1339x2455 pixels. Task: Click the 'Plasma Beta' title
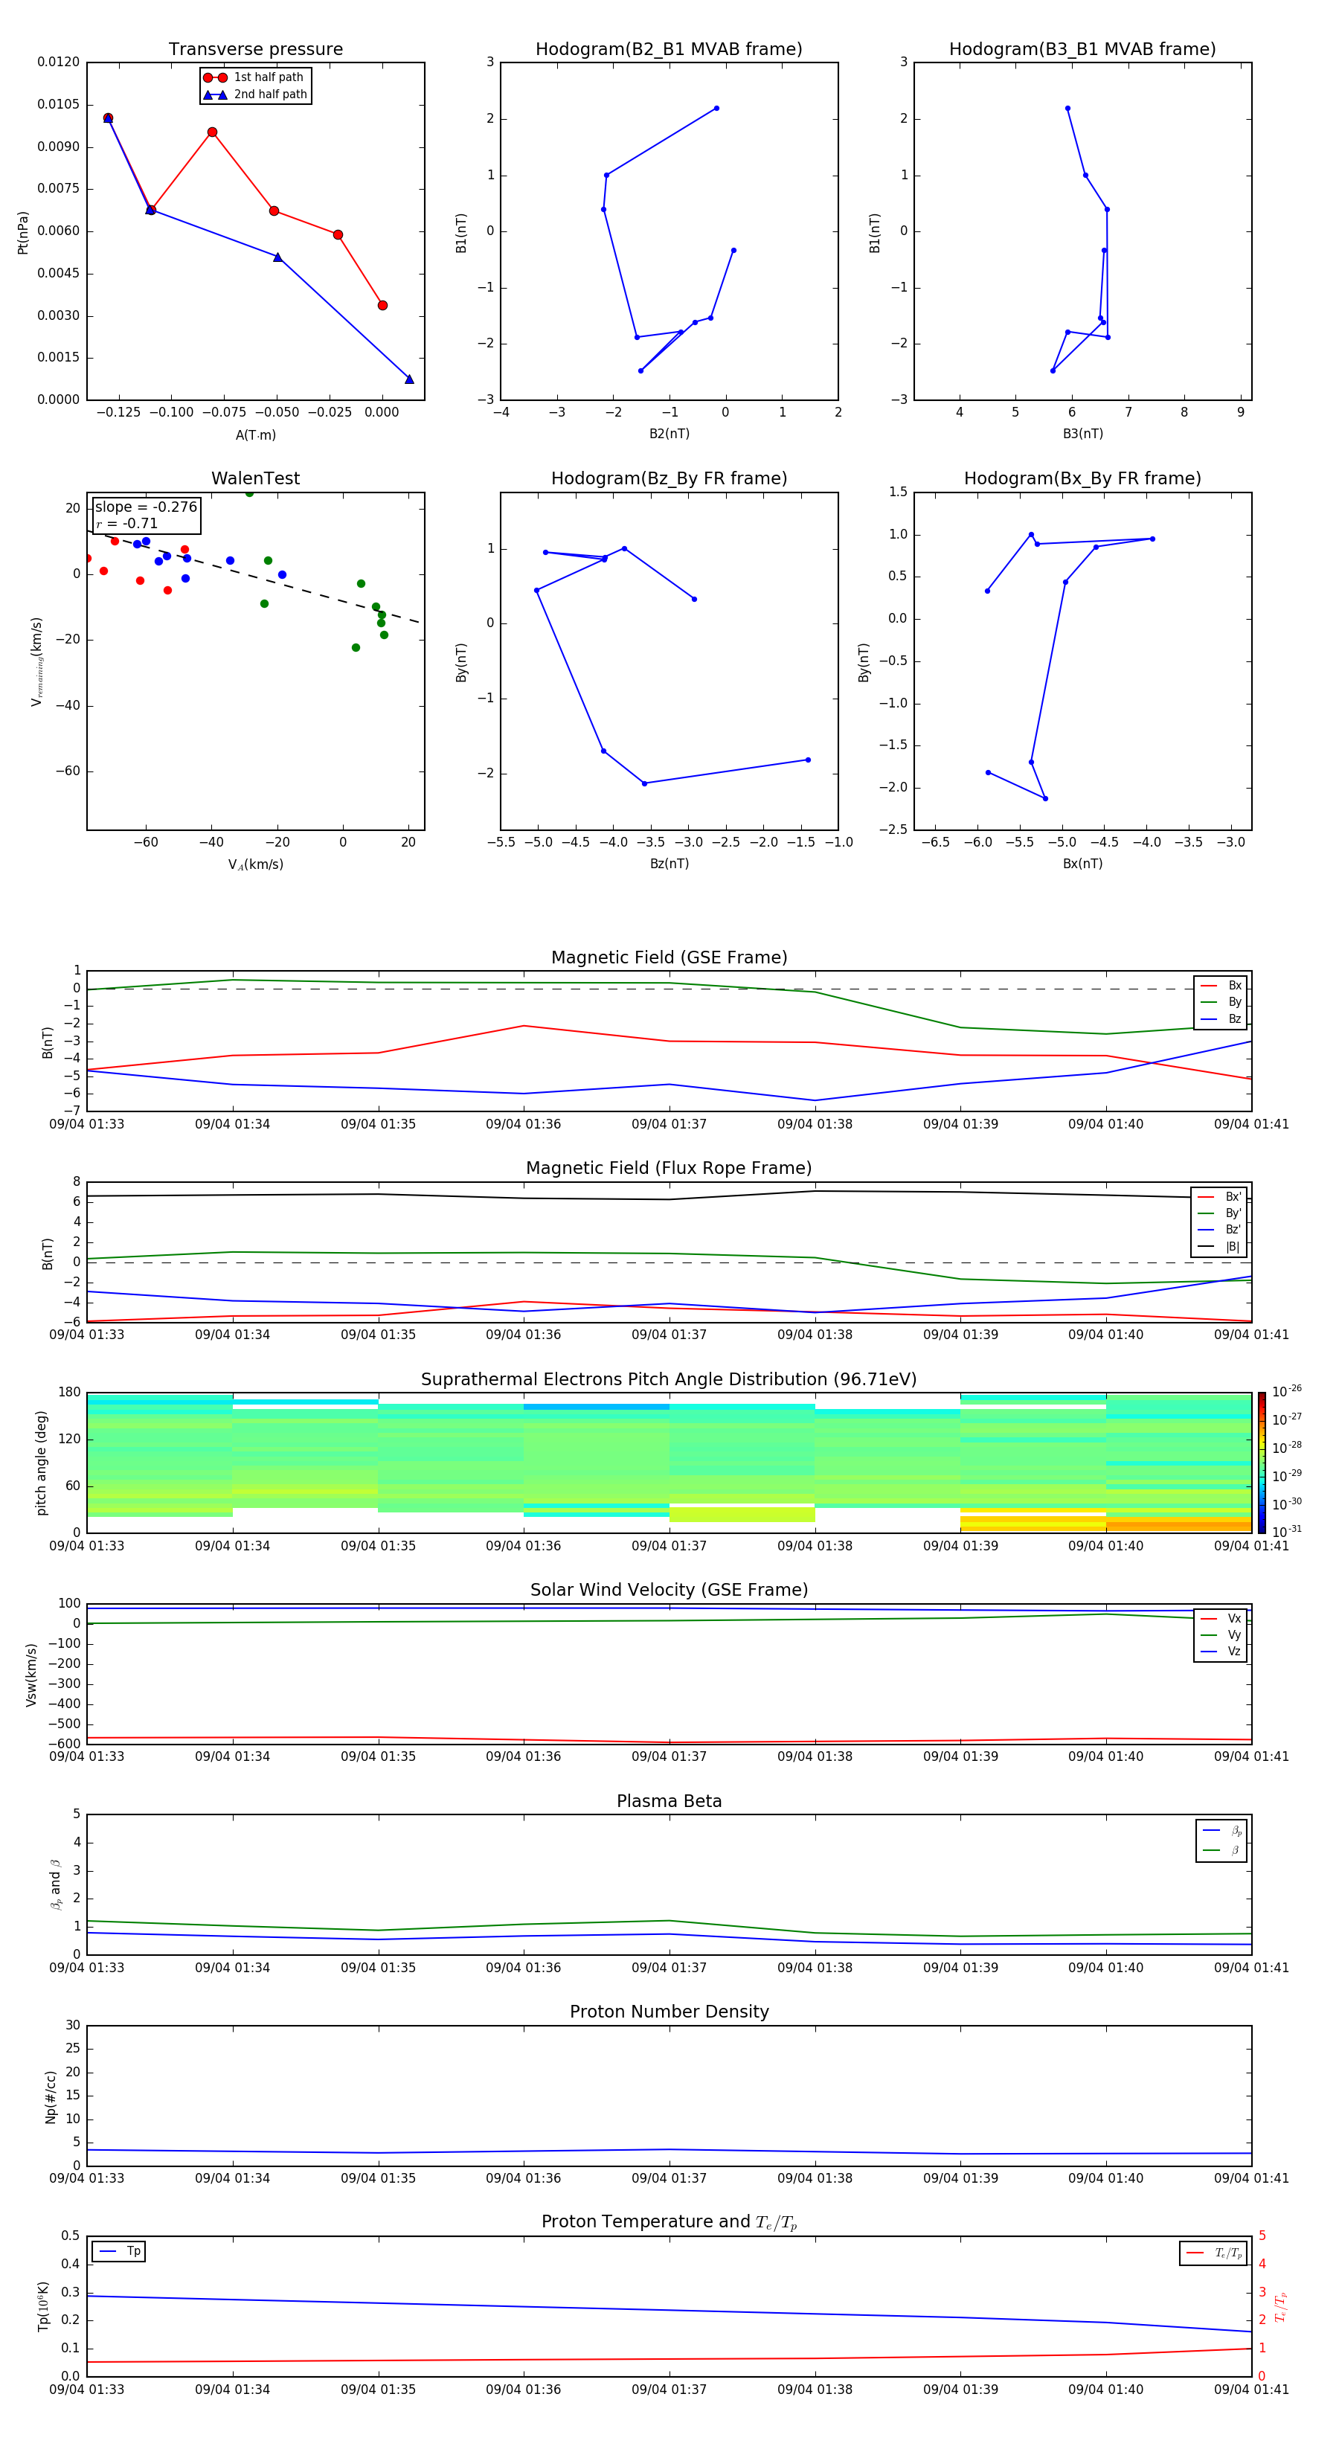click(x=669, y=1801)
